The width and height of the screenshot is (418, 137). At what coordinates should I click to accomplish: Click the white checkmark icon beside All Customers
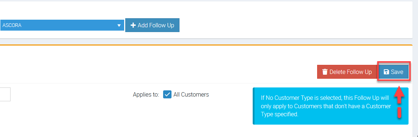pyautogui.click(x=167, y=94)
